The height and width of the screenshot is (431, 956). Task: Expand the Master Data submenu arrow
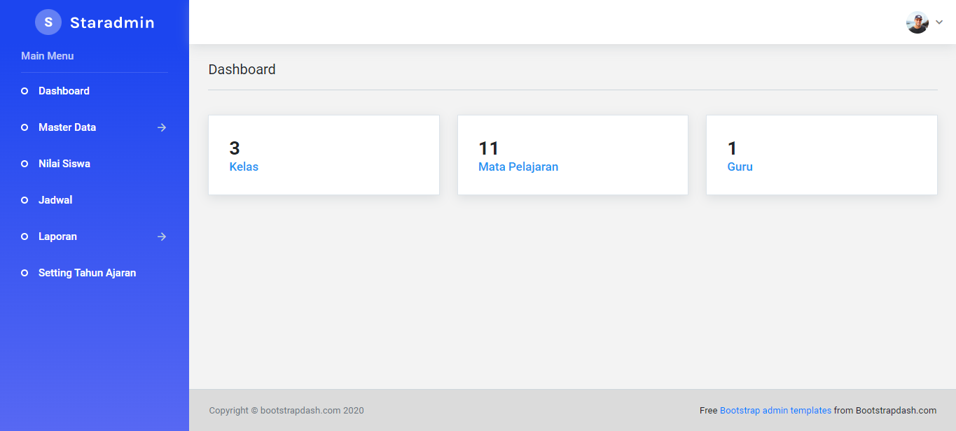(162, 127)
